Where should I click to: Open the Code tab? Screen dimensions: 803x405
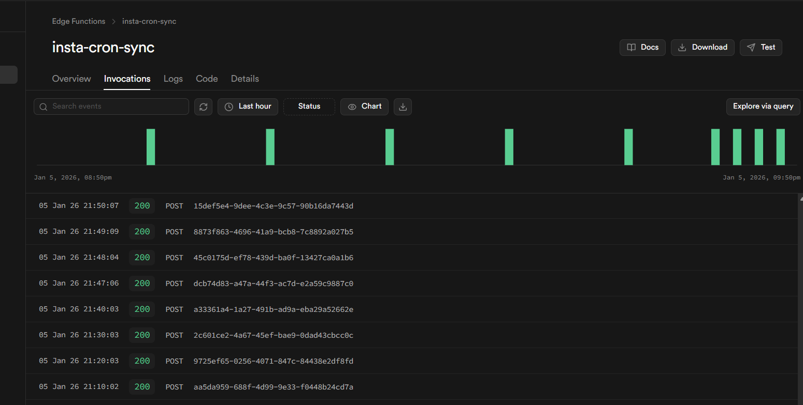tap(207, 79)
